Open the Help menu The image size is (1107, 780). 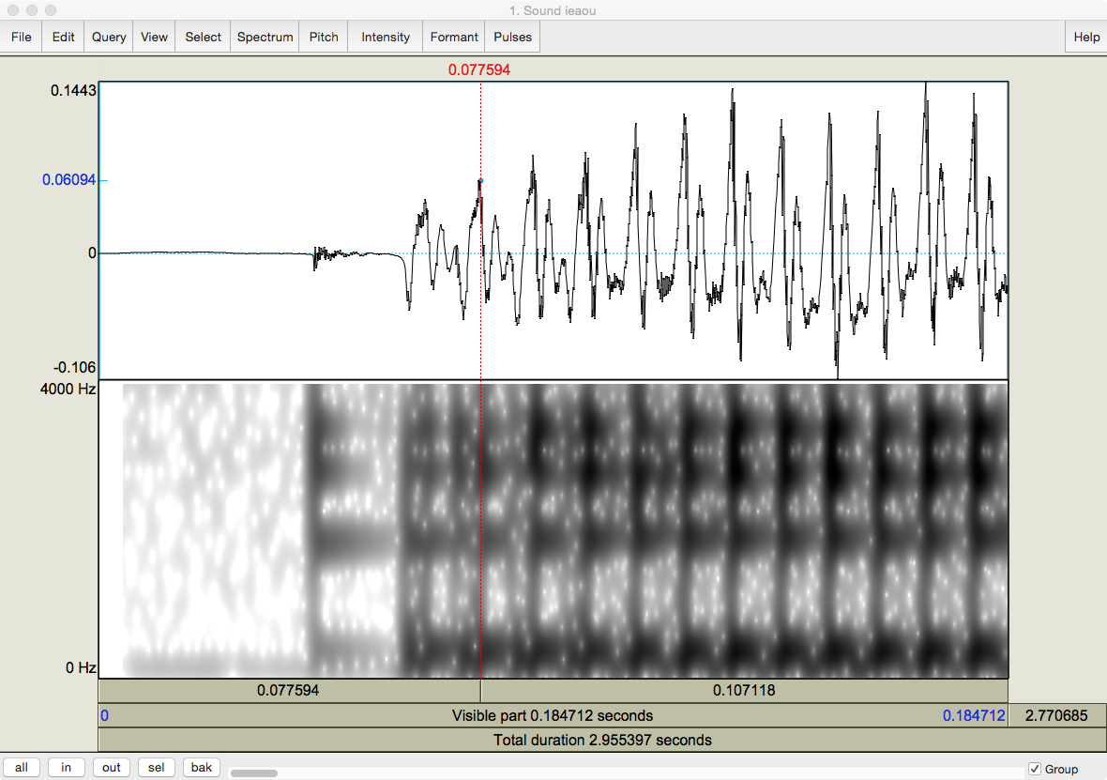pyautogui.click(x=1086, y=37)
